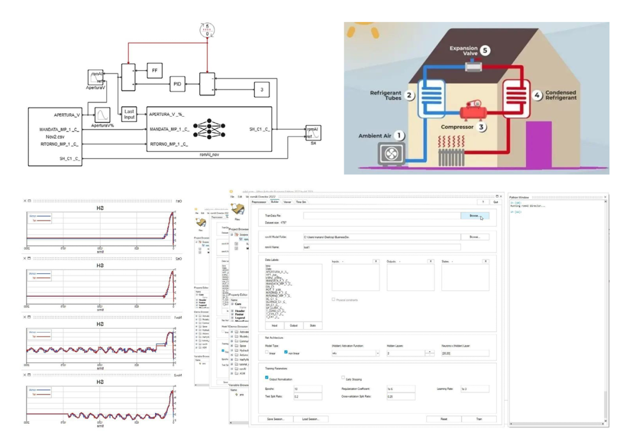Viewport: 639px width, 442px height.
Task: Click the Expansion Valve number 5 circle
Action: click(485, 50)
